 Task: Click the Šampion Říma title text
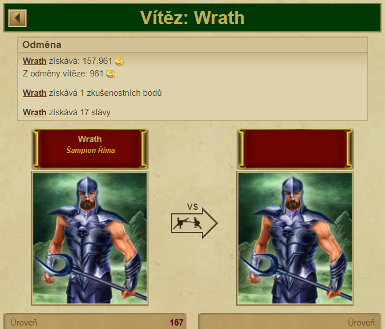point(91,151)
